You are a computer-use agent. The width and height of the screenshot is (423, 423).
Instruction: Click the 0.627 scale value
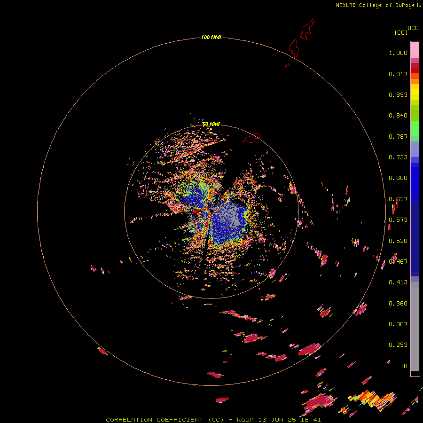click(x=398, y=199)
